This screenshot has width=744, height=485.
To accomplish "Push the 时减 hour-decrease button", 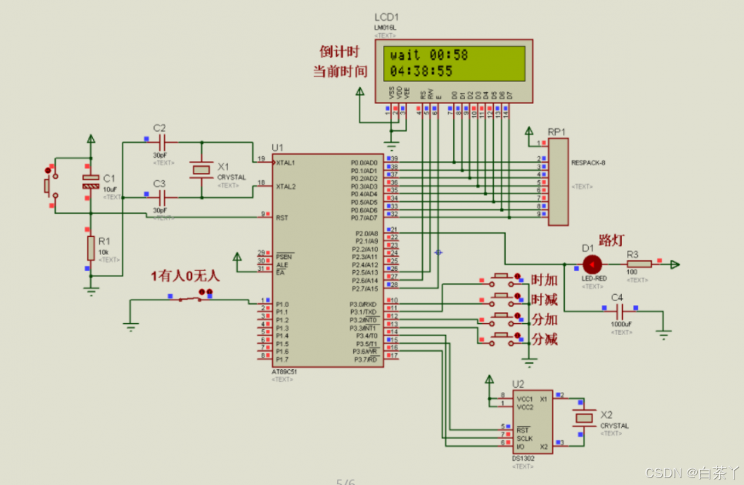I will (x=502, y=298).
